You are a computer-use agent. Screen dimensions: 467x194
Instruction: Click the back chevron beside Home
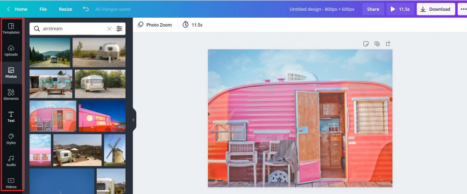[8, 9]
